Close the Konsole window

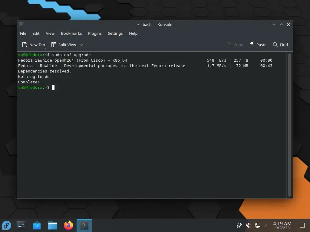pyautogui.click(x=289, y=24)
